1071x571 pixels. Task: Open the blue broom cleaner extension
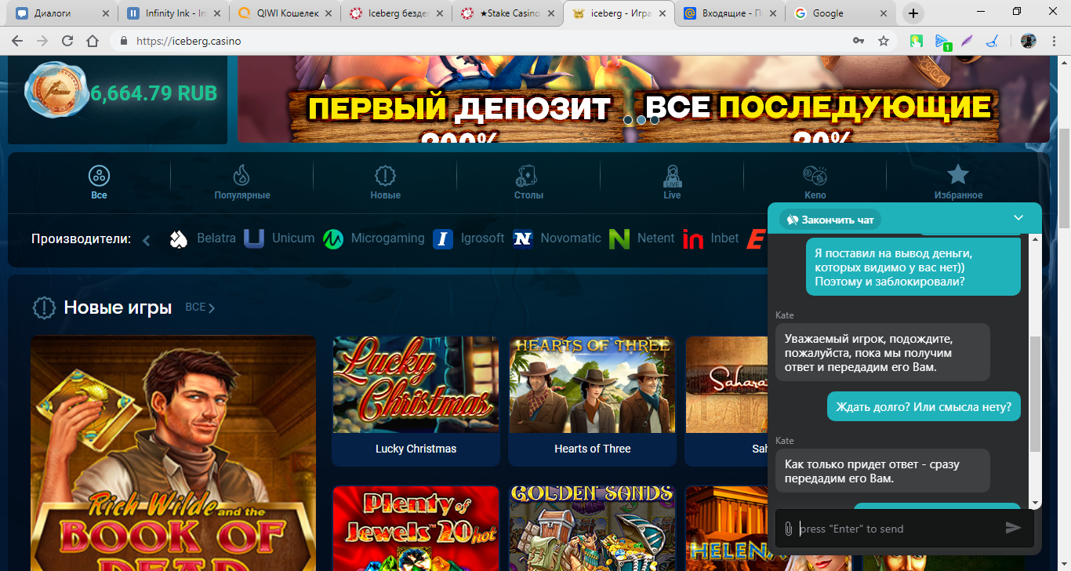(x=993, y=41)
